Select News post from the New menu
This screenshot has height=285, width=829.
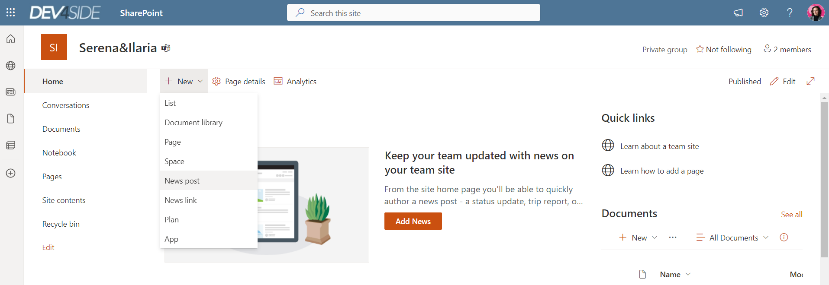coord(182,181)
